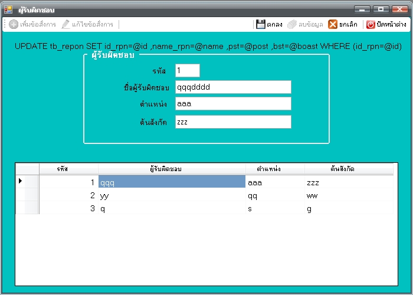Click the grid's top-left select-all corner
This screenshot has width=413, height=295.
click(27, 169)
